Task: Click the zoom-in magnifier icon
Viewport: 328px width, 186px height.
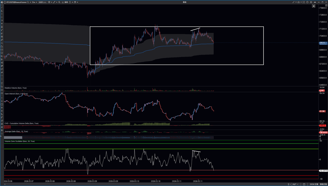Action: coord(59,2)
